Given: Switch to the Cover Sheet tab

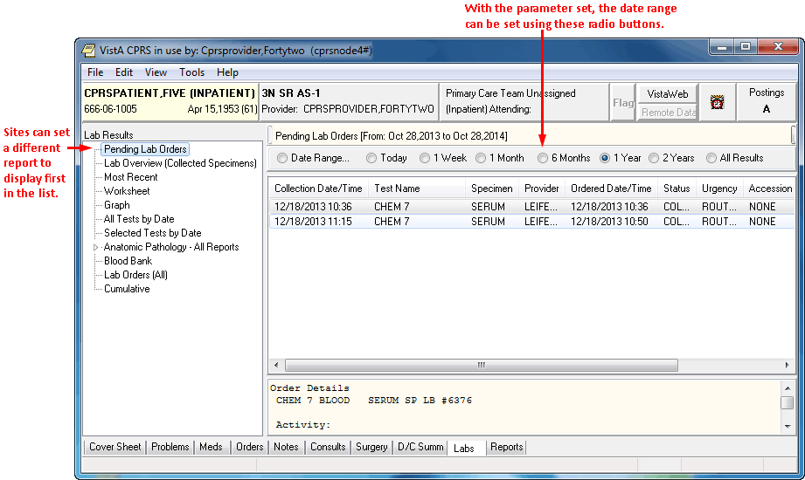Looking at the screenshot, I should (115, 447).
